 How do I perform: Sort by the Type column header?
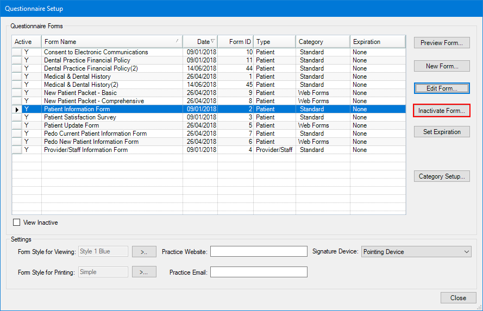[274, 42]
